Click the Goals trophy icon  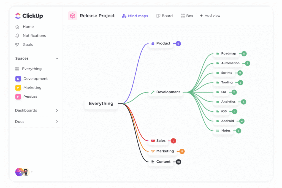(x=17, y=45)
